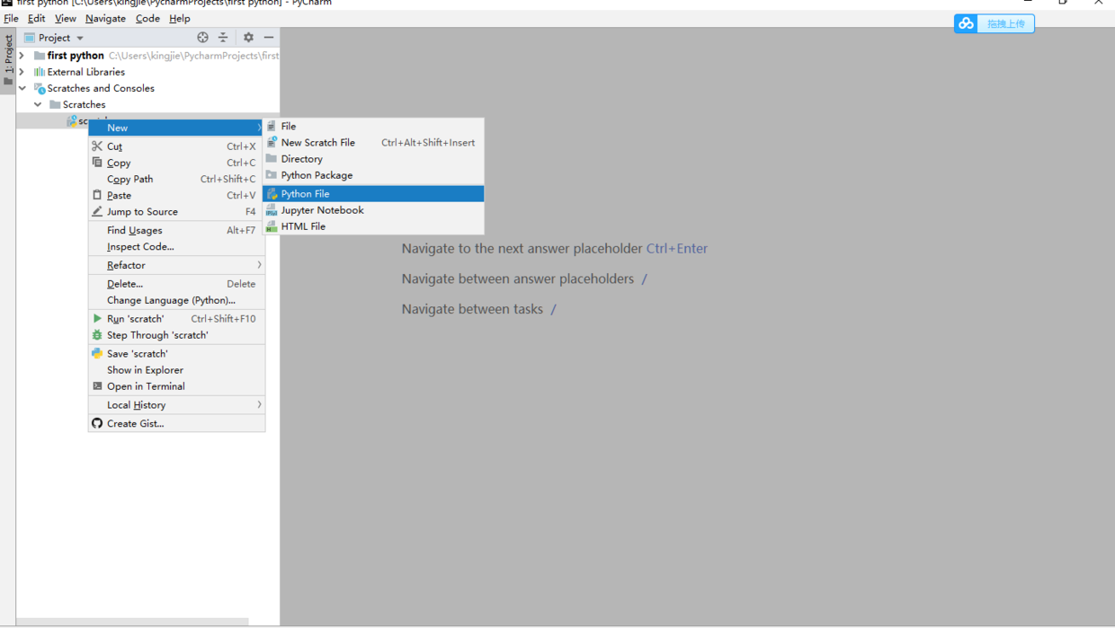Choose Inspect Code... entry

click(176, 246)
